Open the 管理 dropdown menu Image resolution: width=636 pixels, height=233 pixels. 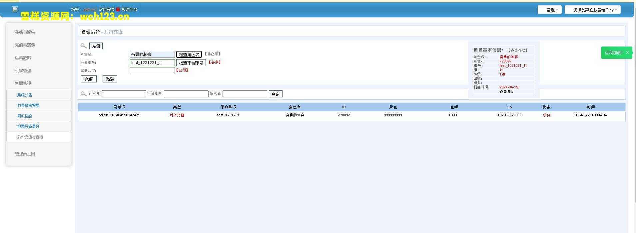coord(549,10)
